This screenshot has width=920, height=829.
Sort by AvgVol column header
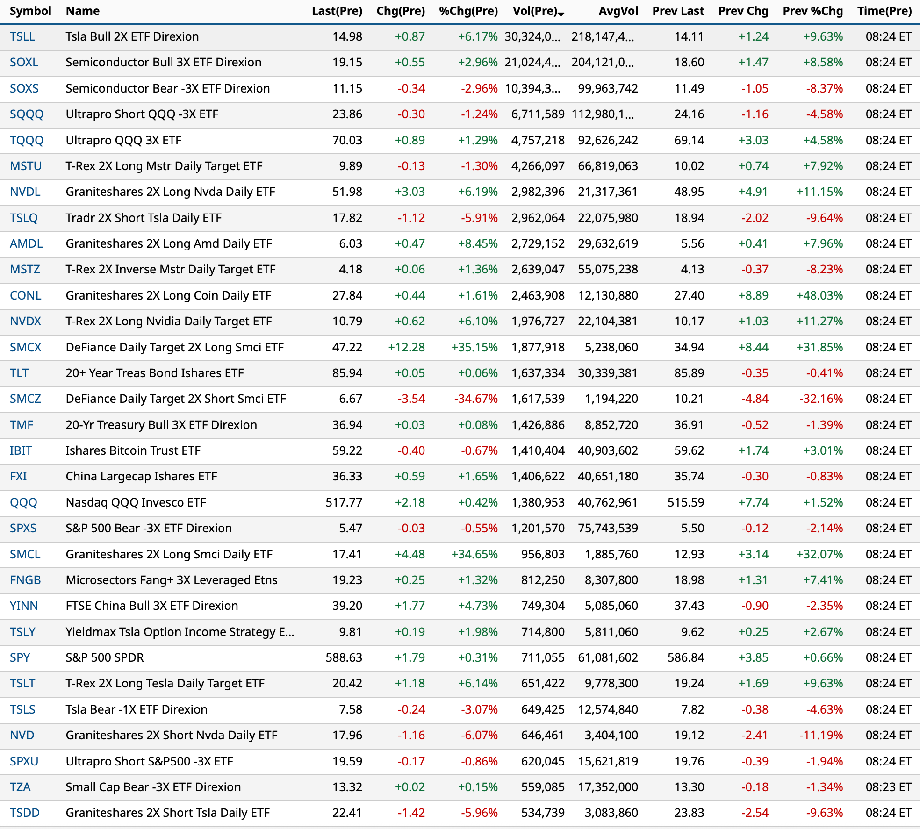pos(618,11)
